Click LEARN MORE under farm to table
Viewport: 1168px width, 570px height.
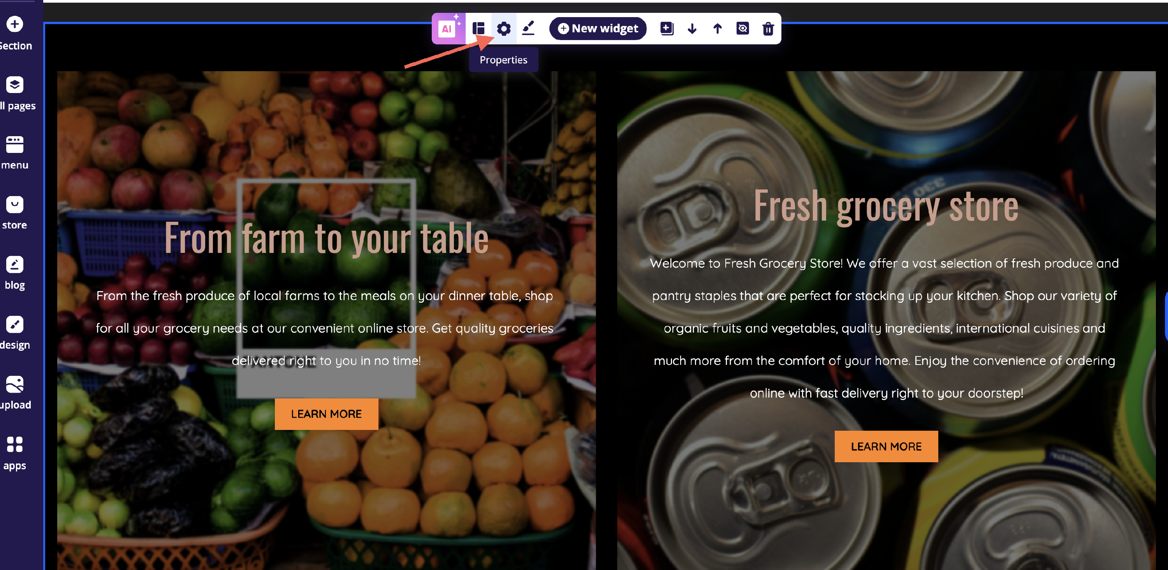coord(327,414)
